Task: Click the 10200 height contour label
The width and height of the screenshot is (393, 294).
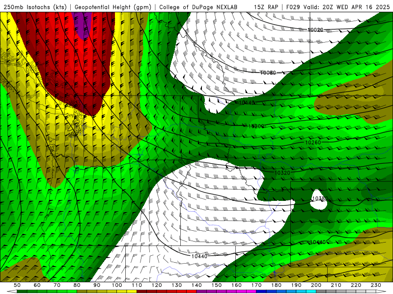Action: click(x=256, y=126)
